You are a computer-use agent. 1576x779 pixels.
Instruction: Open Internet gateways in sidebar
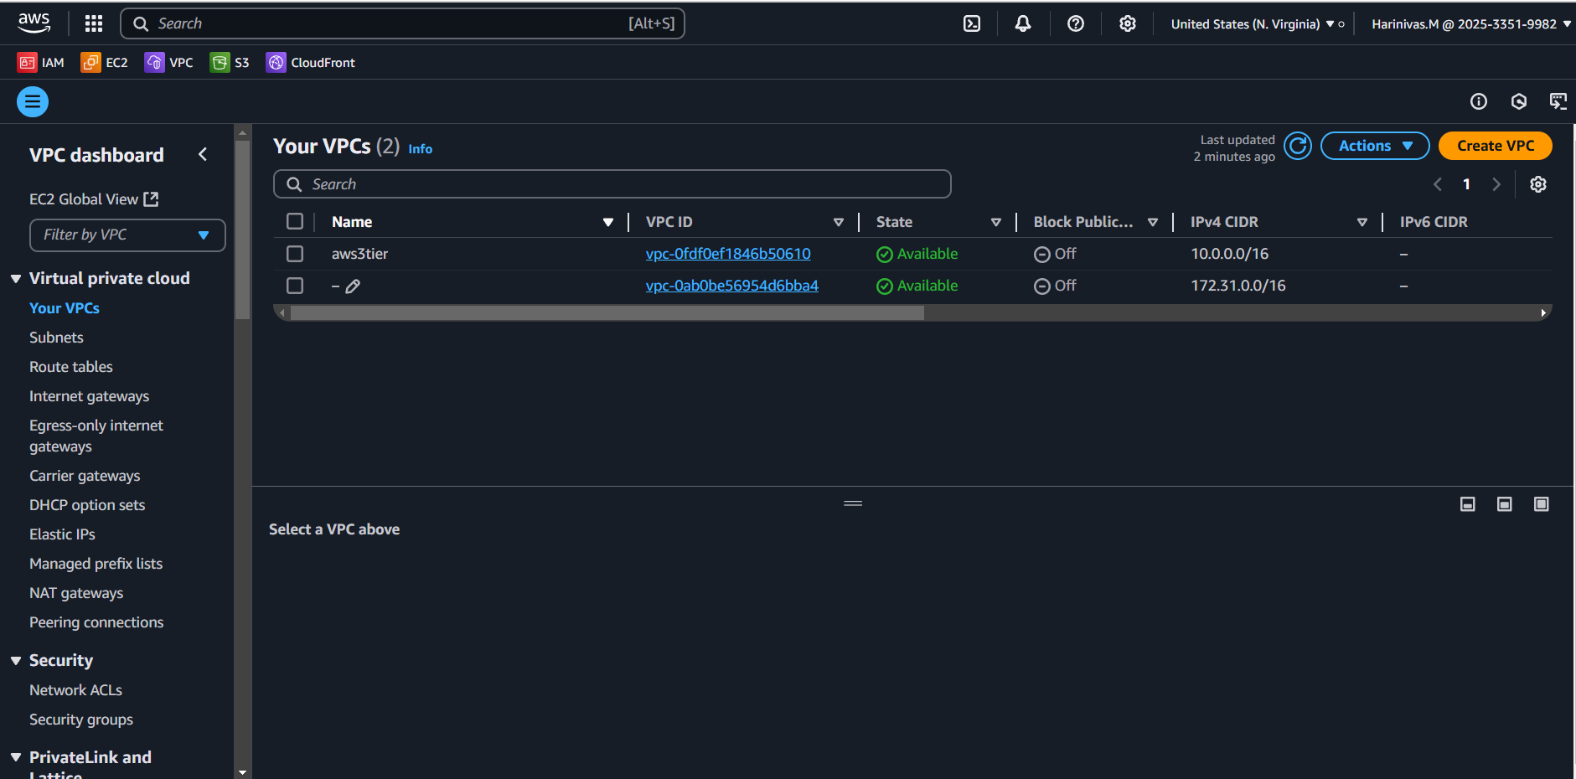pos(90,396)
